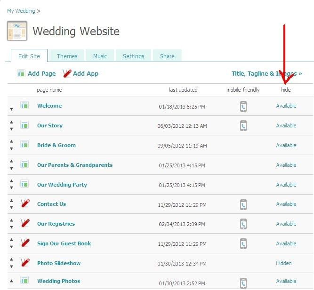The image size is (314, 290).
Task: Click the green Add Page icon
Action: (21, 73)
